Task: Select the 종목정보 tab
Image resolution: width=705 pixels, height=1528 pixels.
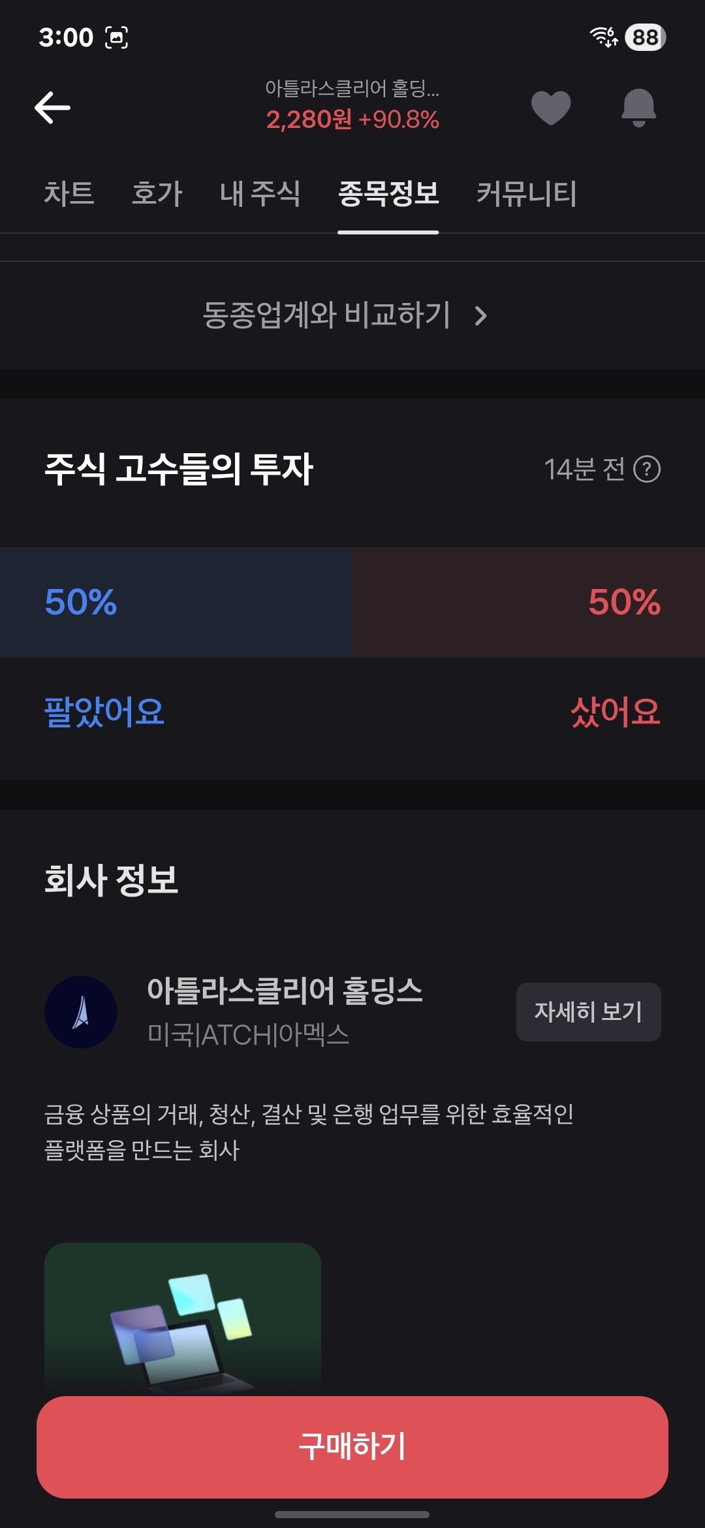Action: click(388, 194)
